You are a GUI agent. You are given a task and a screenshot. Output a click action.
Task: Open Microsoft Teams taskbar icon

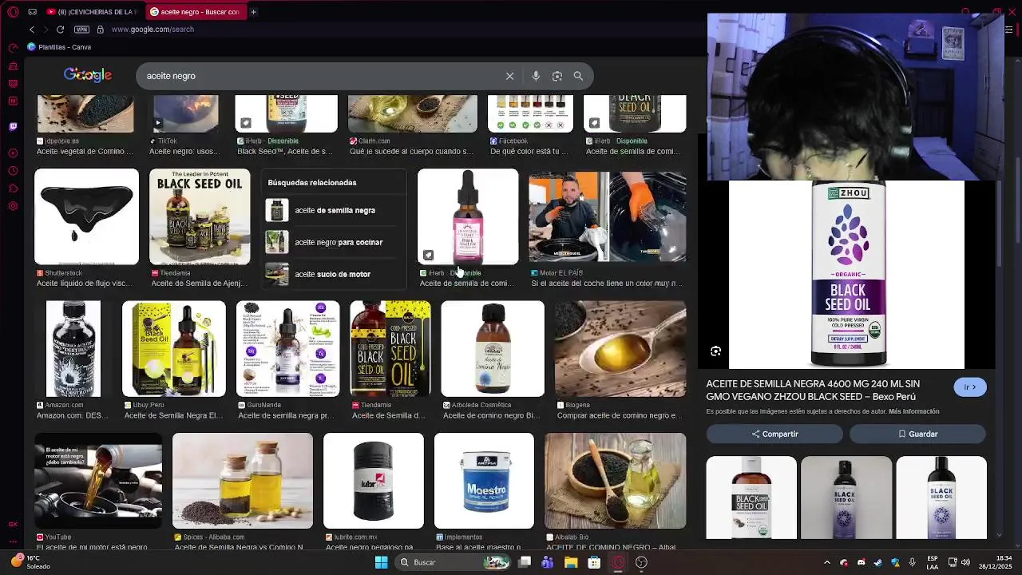[547, 562]
